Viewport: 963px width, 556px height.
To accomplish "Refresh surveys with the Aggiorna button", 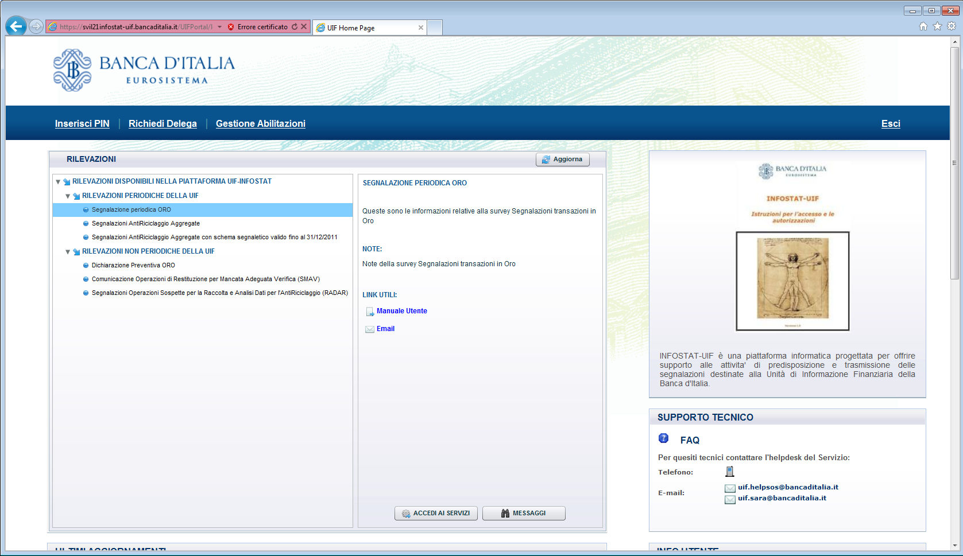I will (x=563, y=160).
